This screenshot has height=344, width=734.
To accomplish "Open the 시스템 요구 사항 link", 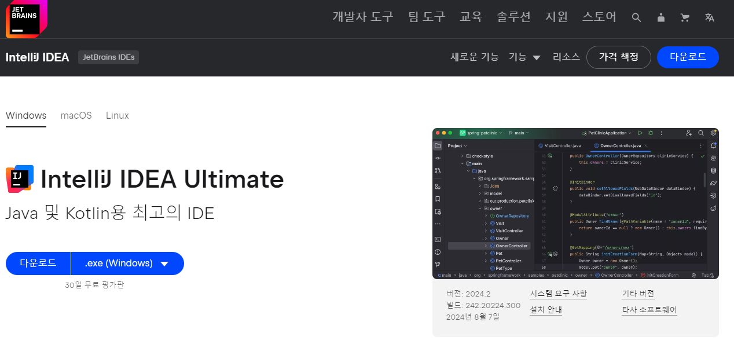I will click(558, 294).
